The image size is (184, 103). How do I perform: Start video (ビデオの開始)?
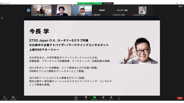point(13,98)
